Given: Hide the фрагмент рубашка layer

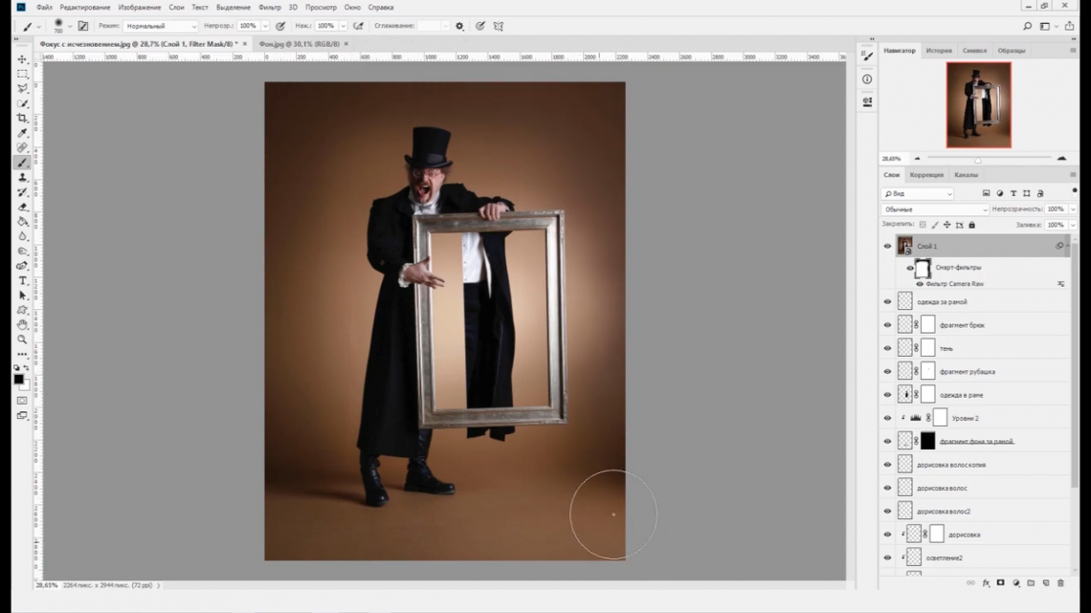Looking at the screenshot, I should [887, 372].
